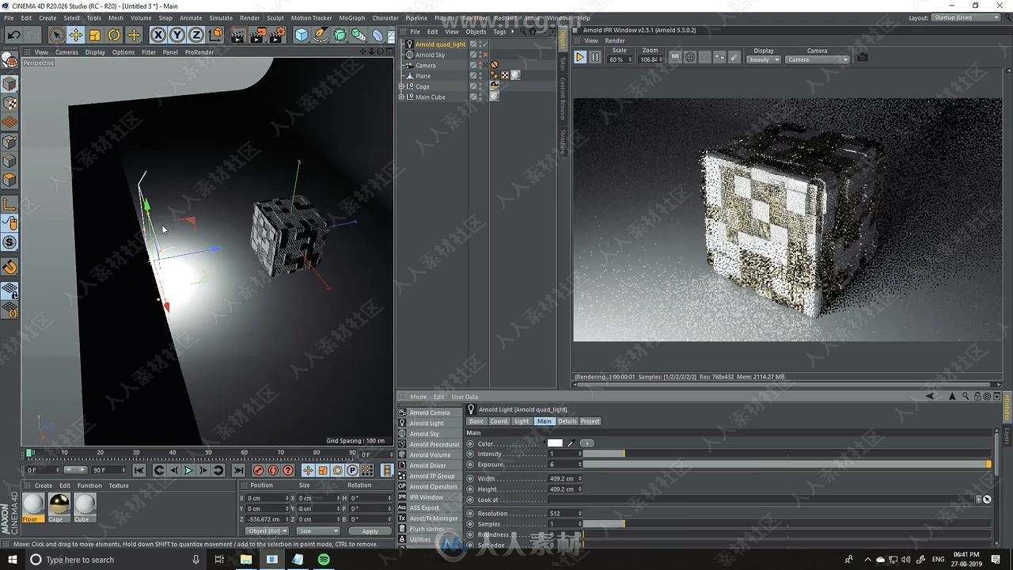The image size is (1013, 570).
Task: Open MoGraph menu
Action: point(352,17)
